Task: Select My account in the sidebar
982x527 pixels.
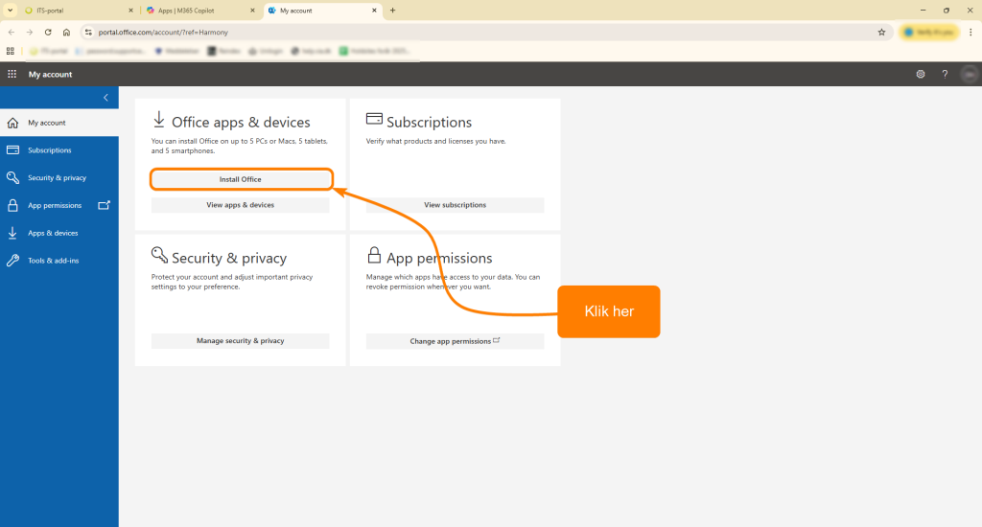Action: (x=46, y=123)
